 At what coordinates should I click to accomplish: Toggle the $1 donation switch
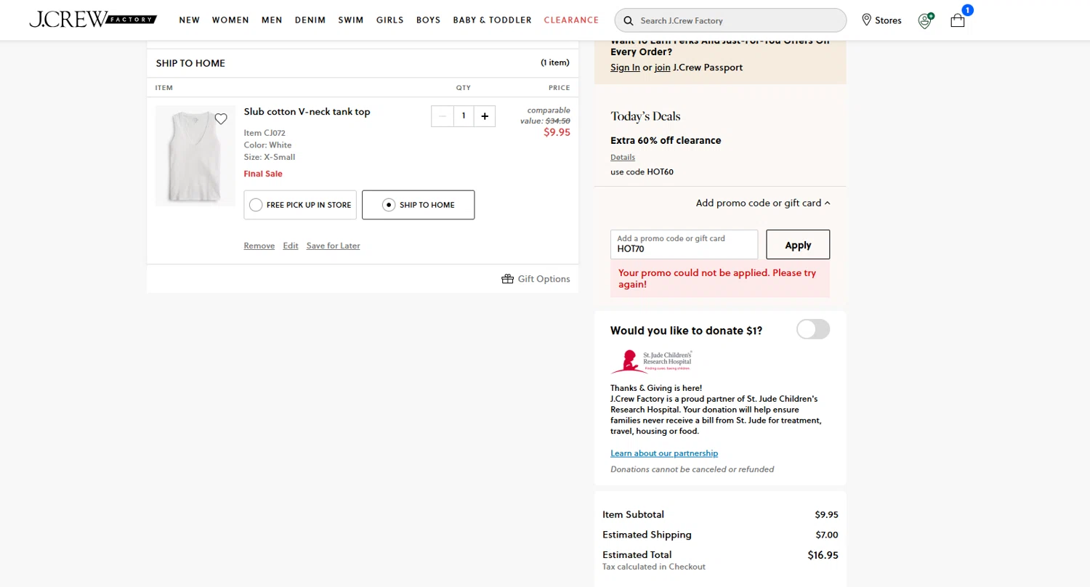coord(813,329)
